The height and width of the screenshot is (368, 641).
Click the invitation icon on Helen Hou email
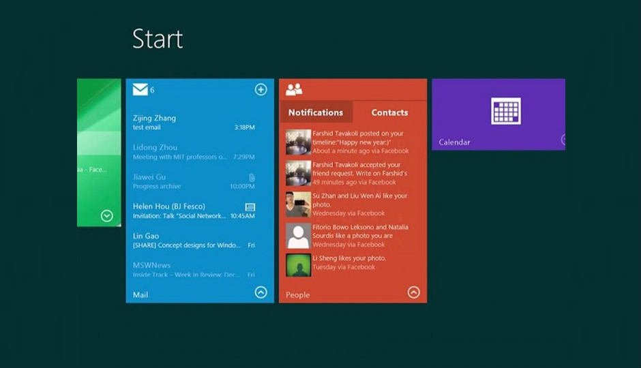tap(250, 206)
